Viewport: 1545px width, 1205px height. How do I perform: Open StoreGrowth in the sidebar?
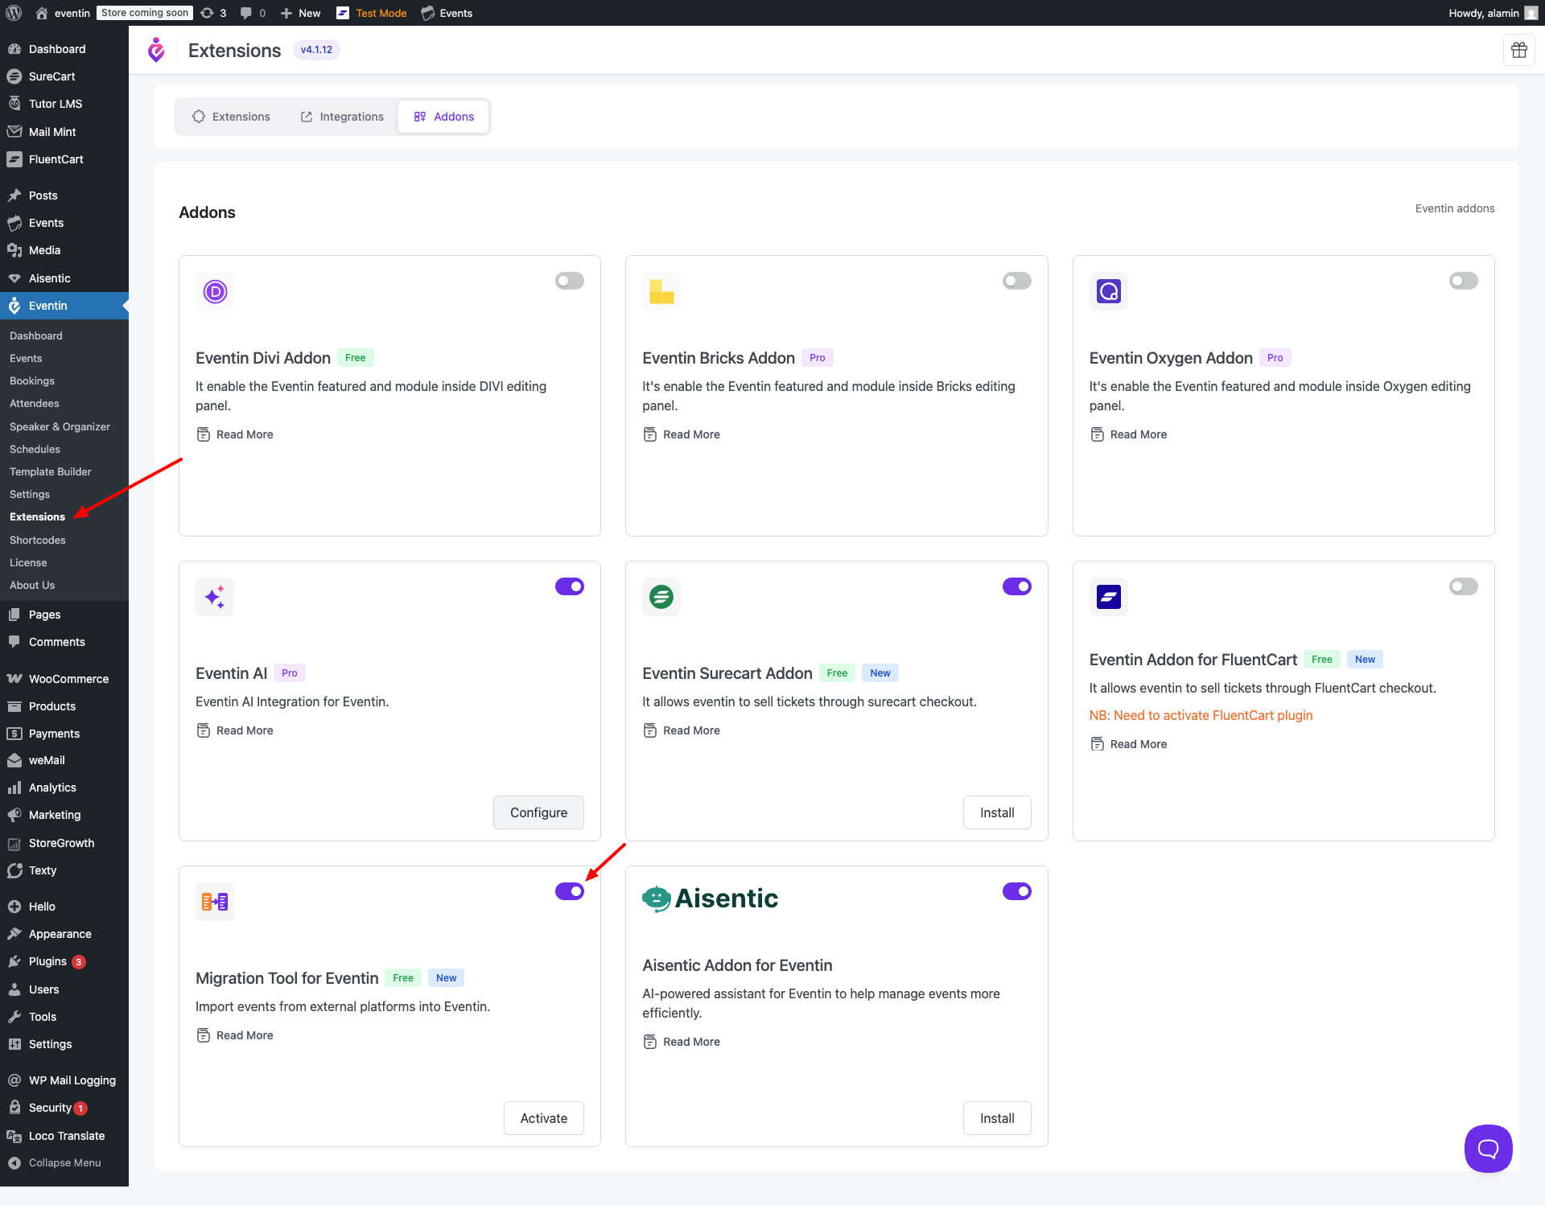[64, 843]
